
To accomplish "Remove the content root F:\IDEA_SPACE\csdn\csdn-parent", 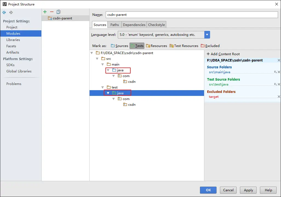I will coord(279,60).
